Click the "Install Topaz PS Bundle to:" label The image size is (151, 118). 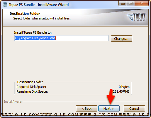(33, 32)
